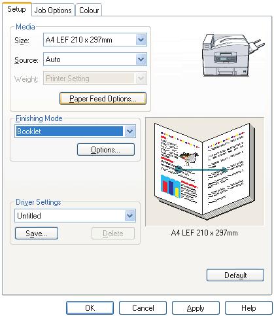Image resolution: width=274 pixels, height=316 pixels.
Task: Expand the Driver Settings dropdown arrow
Action: click(x=130, y=216)
